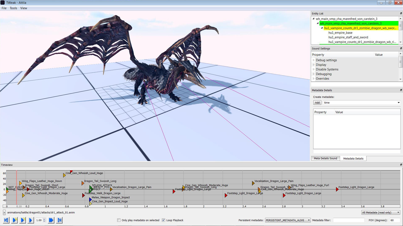
Task: Enable Only play metadata on selected
Action: pos(119,220)
